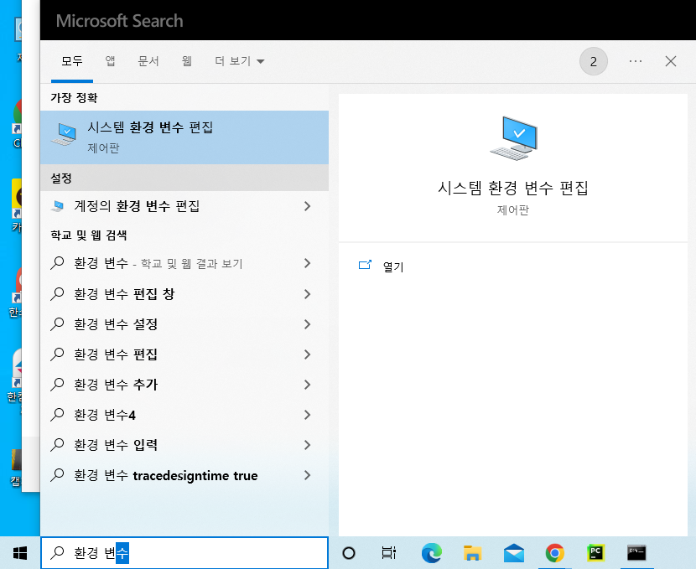Expand arrow for 환경 변수4
The width and height of the screenshot is (696, 569).
pos(307,415)
